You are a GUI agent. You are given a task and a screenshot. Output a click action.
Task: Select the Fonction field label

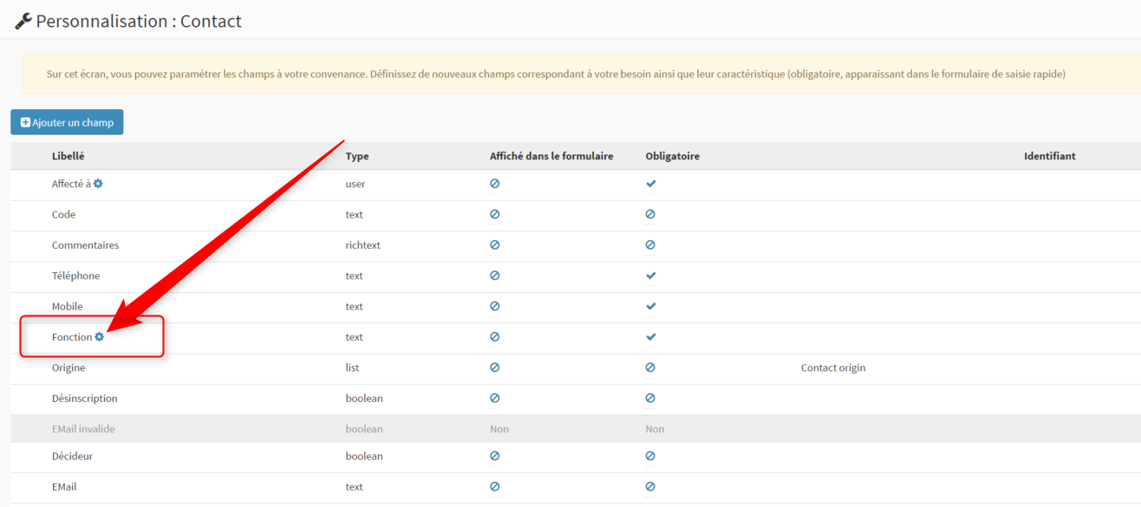tap(72, 337)
